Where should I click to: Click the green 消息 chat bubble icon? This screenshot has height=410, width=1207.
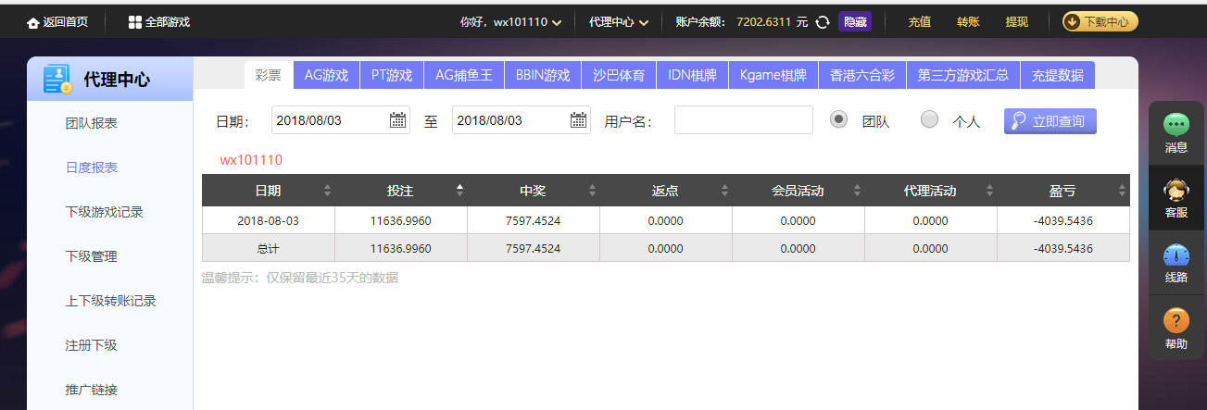[1176, 124]
